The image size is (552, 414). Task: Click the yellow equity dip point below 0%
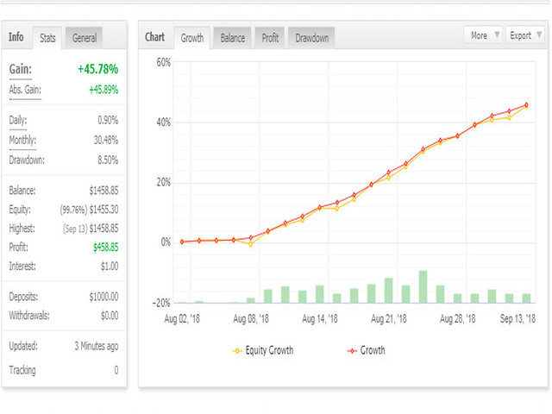251,244
